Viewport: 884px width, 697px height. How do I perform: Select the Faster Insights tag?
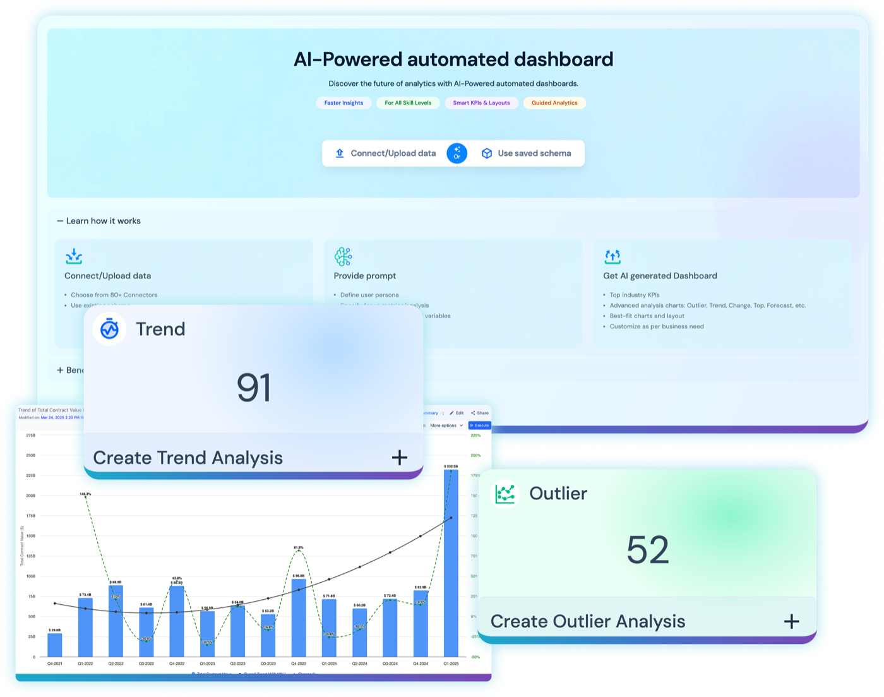pyautogui.click(x=343, y=103)
